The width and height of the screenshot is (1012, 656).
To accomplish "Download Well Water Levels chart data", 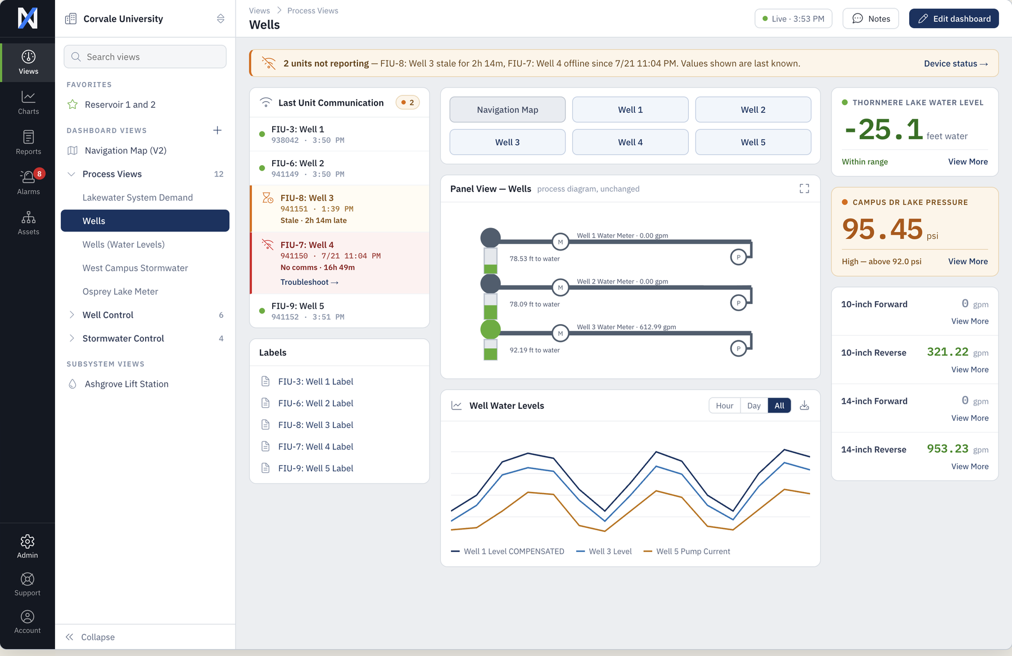I will coord(805,406).
